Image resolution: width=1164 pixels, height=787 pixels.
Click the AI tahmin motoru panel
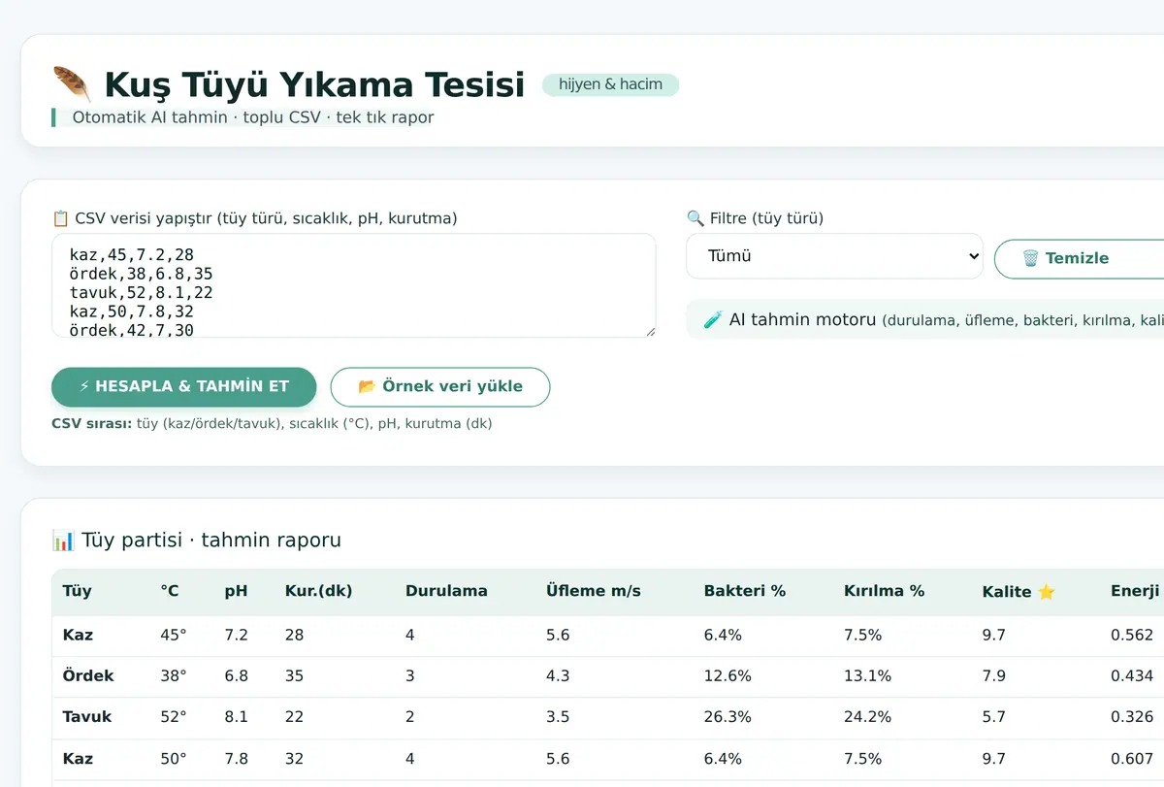pos(925,319)
